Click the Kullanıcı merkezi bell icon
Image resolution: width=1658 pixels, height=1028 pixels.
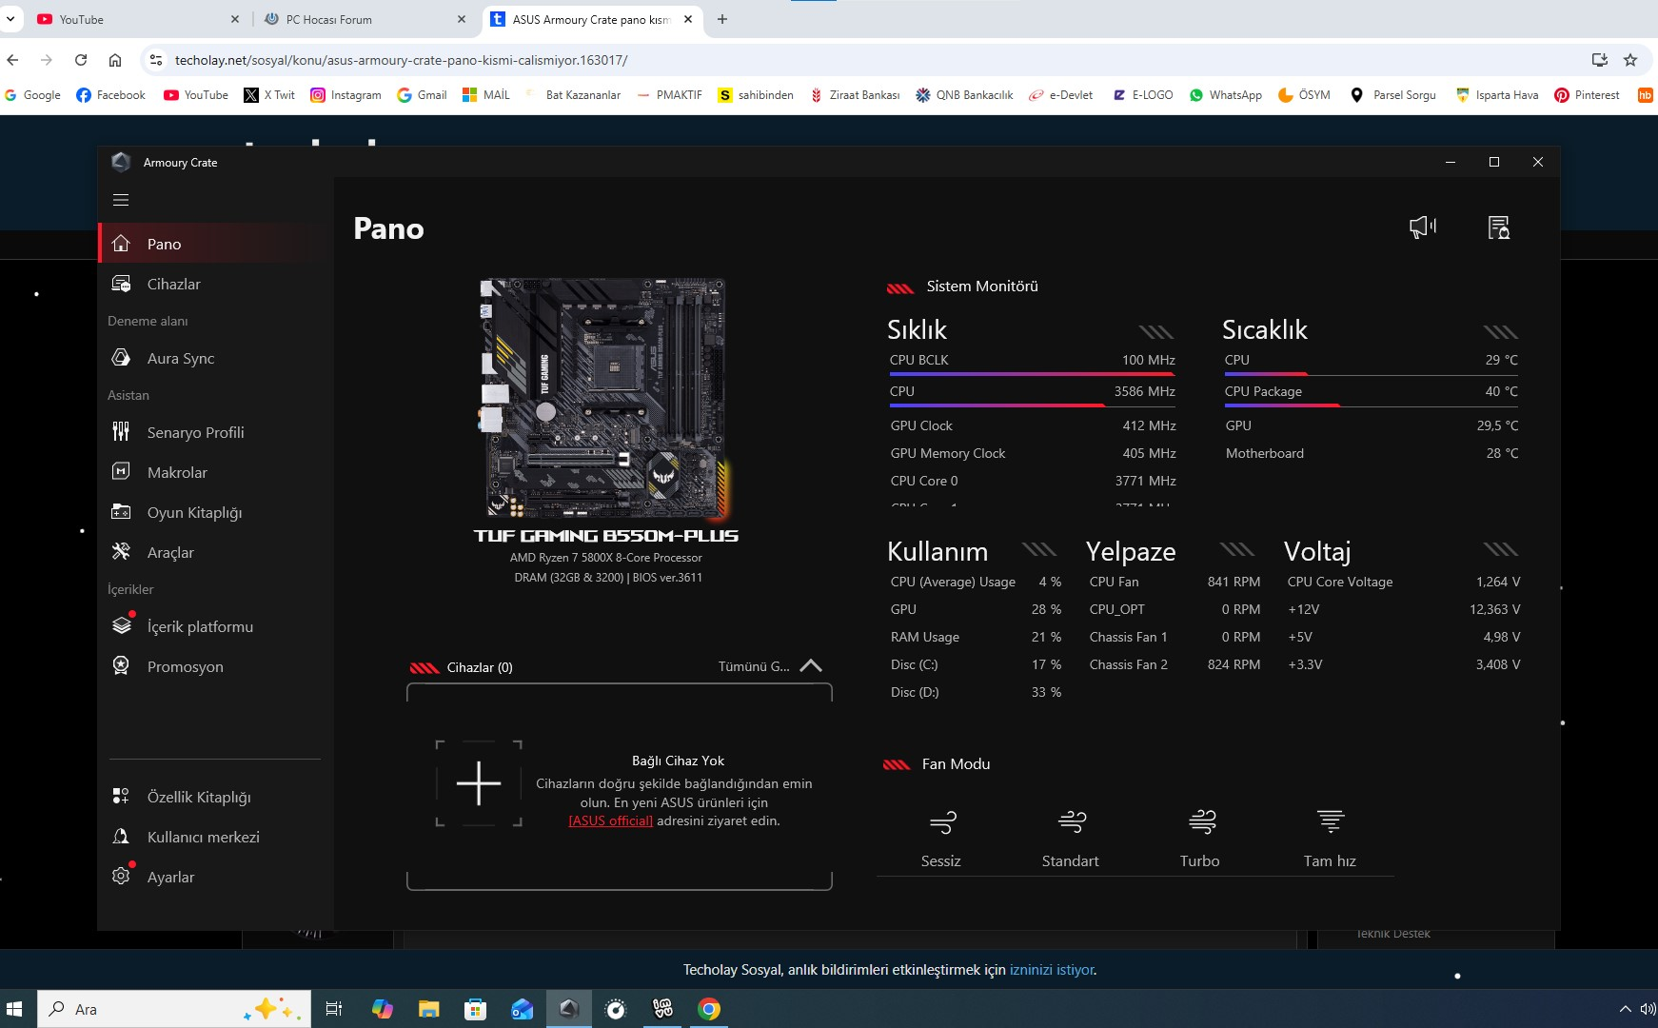click(x=121, y=836)
